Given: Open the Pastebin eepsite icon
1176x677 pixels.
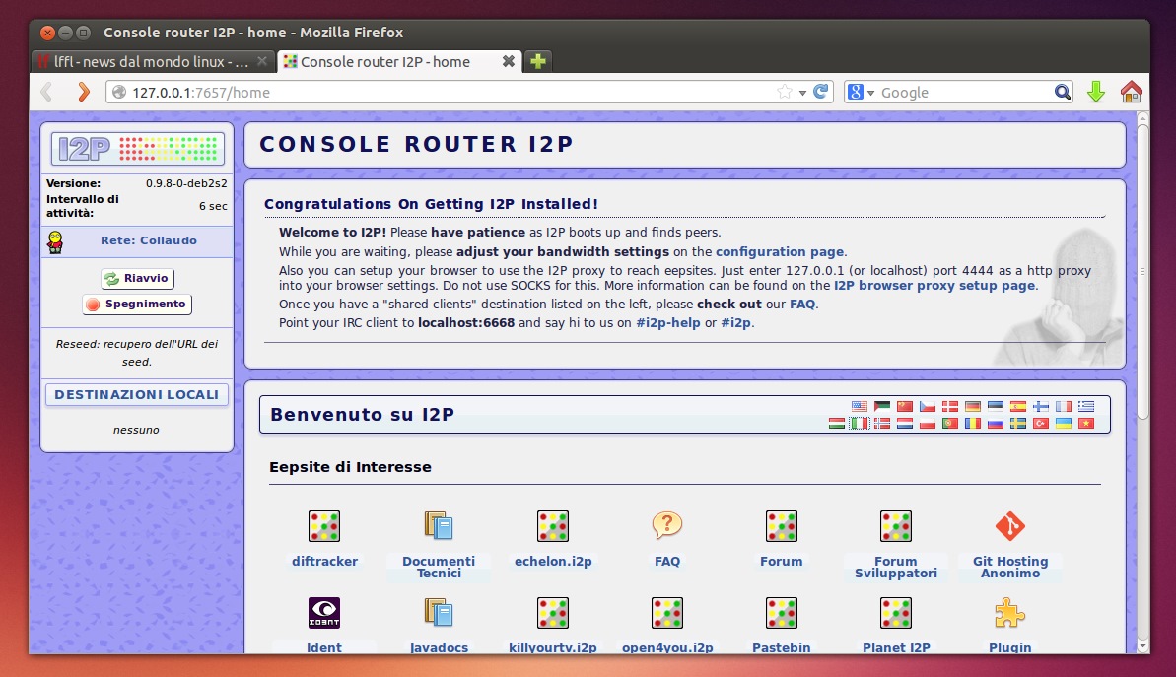Looking at the screenshot, I should point(781,612).
